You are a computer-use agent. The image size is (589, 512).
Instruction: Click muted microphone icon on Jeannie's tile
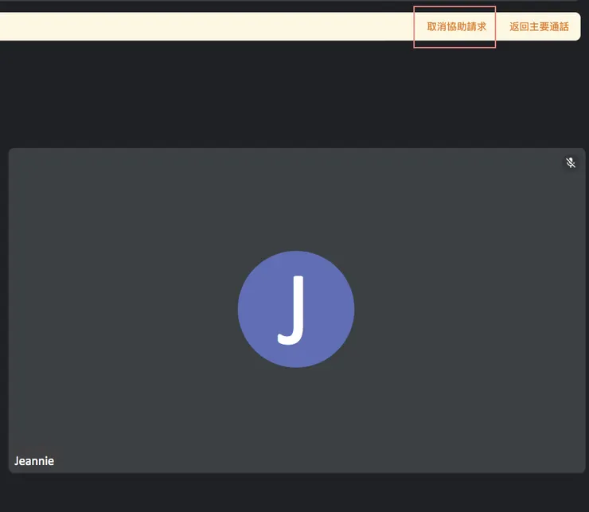(571, 162)
